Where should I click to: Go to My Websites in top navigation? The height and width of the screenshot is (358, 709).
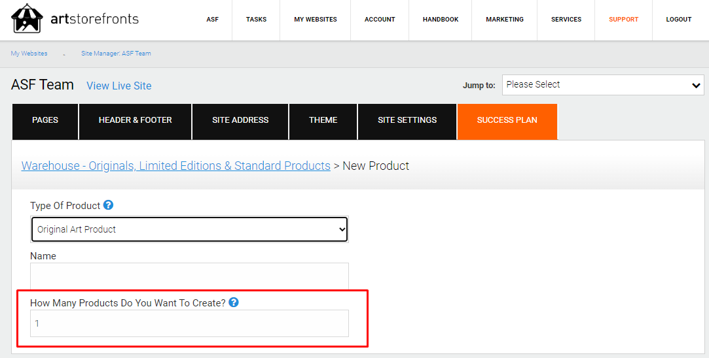pos(316,20)
